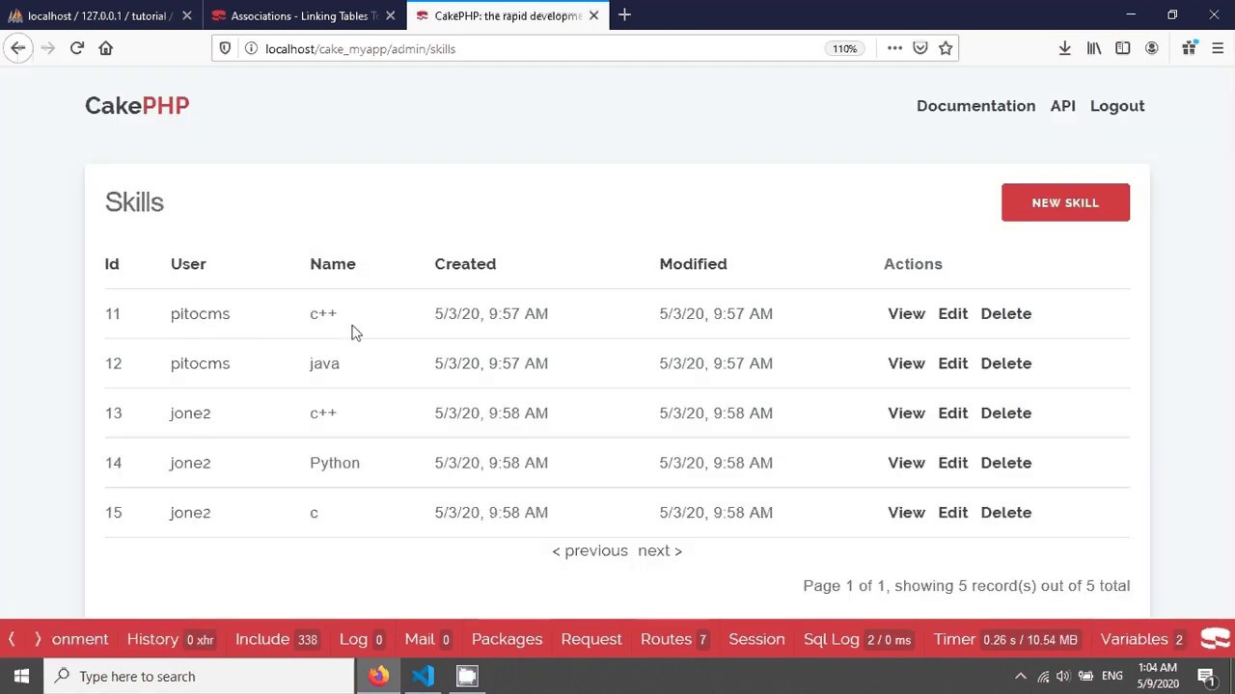1235x694 pixels.
Task: Click the DebugKit cake logo icon
Action: [1216, 639]
